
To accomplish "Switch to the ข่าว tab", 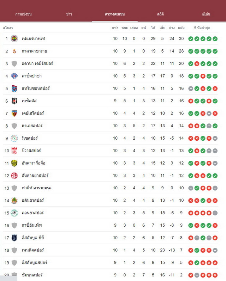I will click(69, 14).
